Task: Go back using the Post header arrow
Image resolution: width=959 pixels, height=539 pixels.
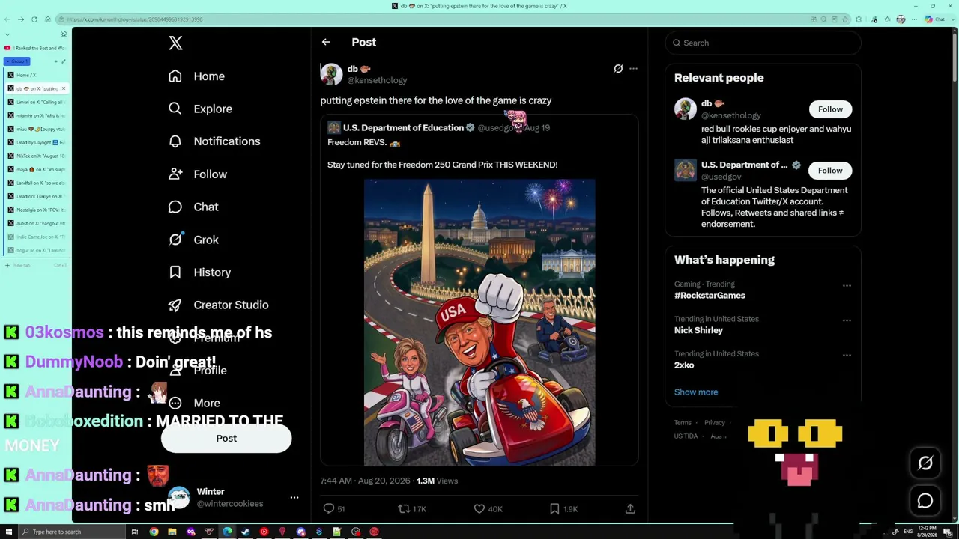Action: (x=326, y=43)
